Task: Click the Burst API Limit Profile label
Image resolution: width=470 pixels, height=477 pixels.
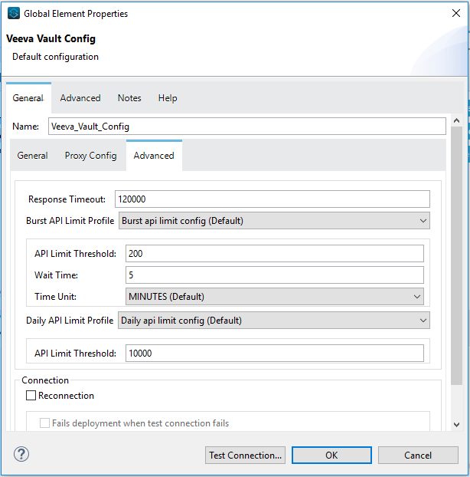Action: pyautogui.click(x=70, y=221)
